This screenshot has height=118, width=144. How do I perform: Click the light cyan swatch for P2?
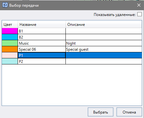click(x=10, y=61)
